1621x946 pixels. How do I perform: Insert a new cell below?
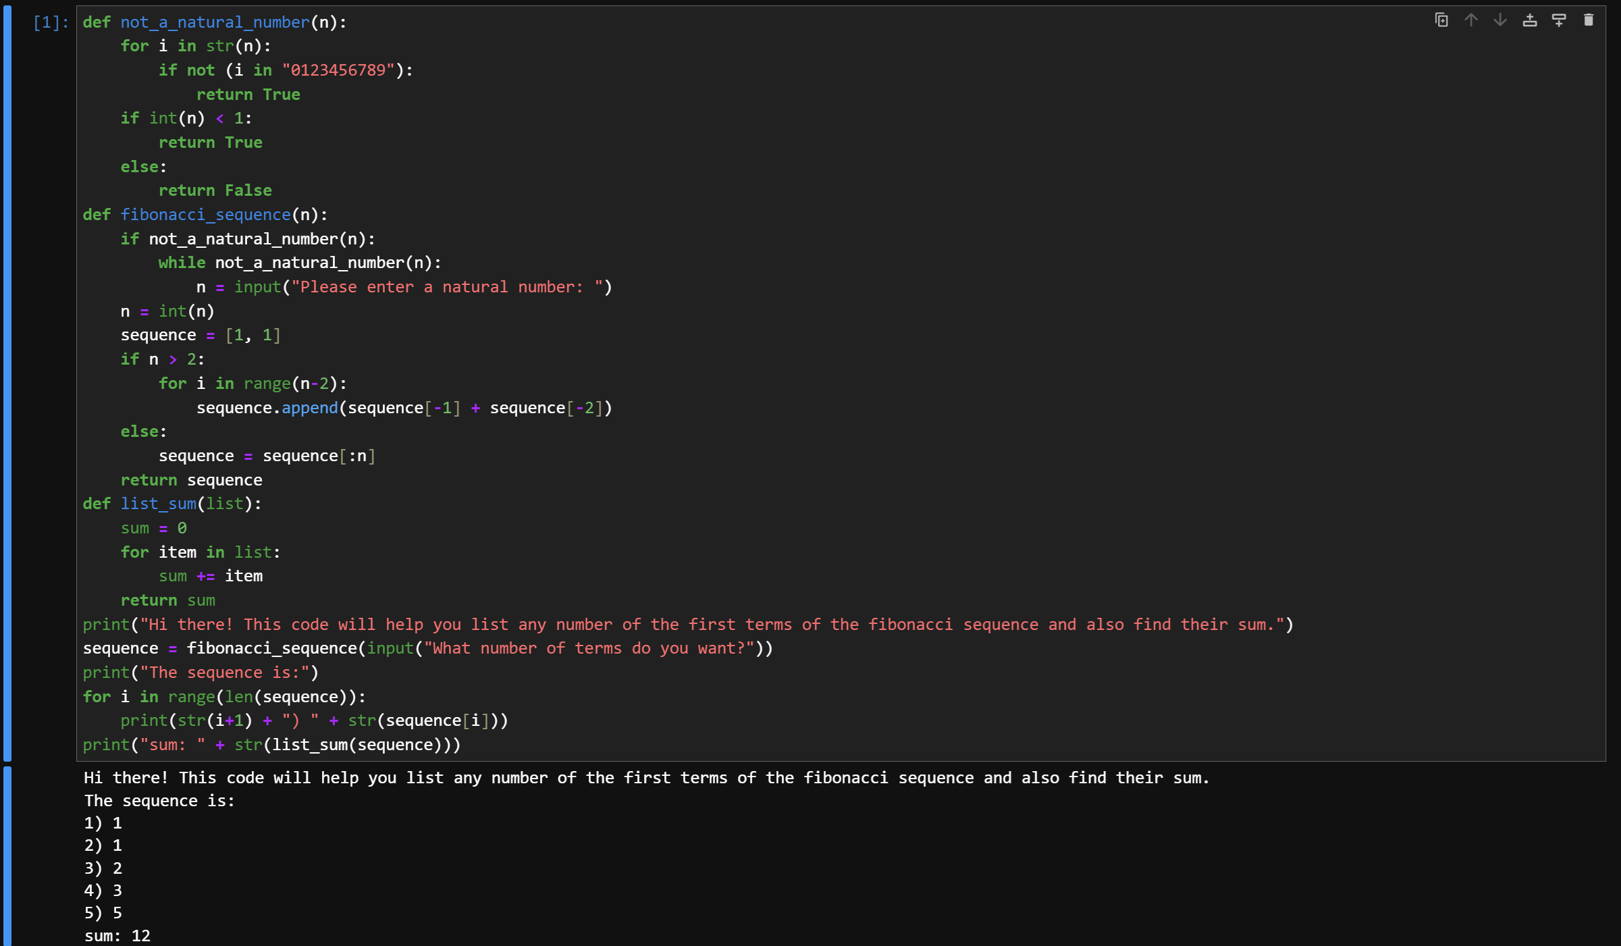pos(1559,20)
